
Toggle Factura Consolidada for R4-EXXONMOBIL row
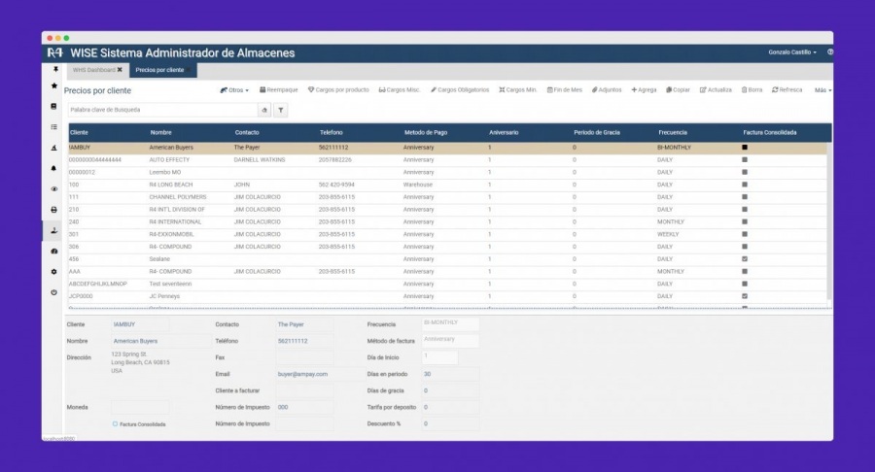(745, 234)
